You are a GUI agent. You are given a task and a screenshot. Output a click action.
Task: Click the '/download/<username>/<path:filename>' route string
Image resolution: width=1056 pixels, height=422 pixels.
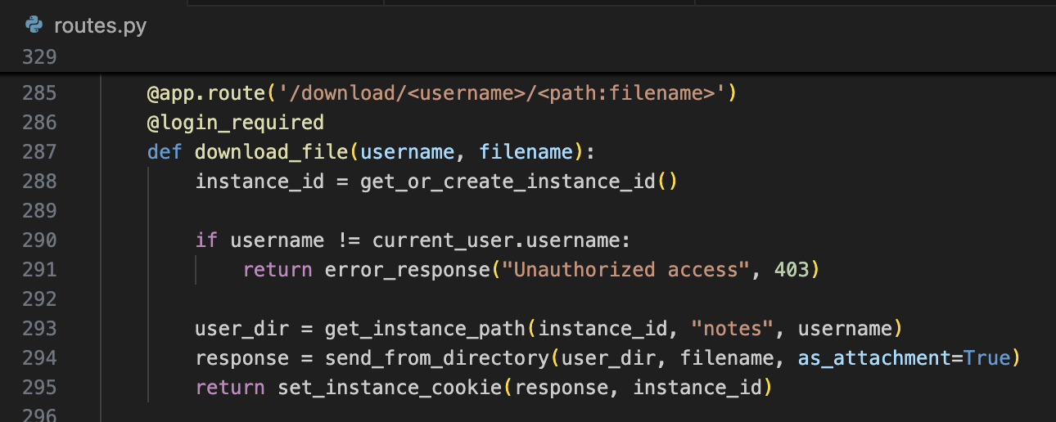pyautogui.click(x=502, y=93)
